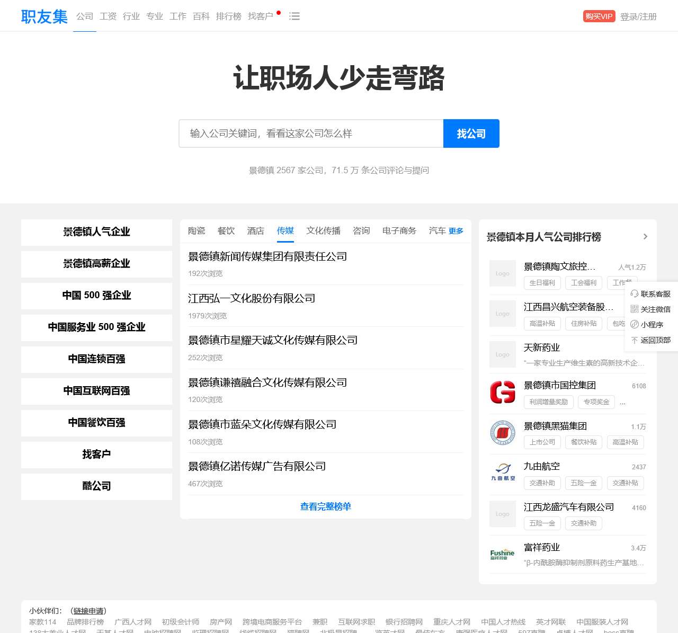This screenshot has width=678, height=633.
Task: Open 景德镇本月人气公司排行榜 heading
Action: click(x=543, y=237)
